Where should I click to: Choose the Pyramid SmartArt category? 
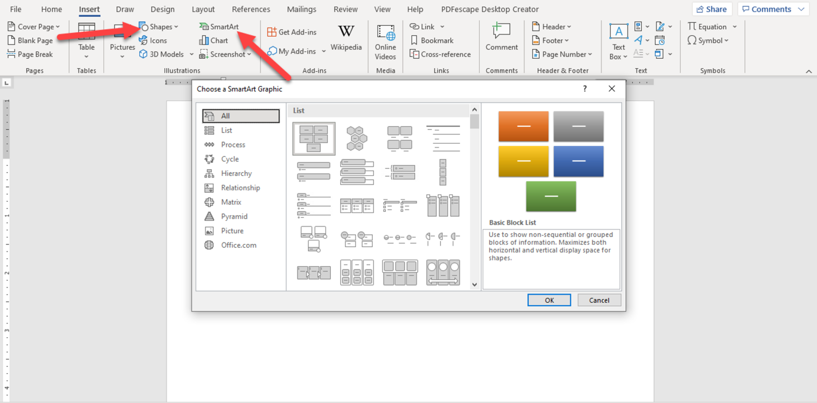[234, 216]
